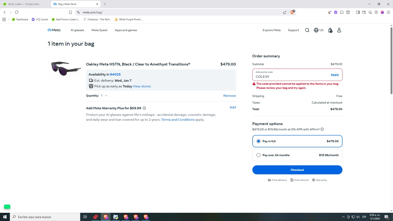393x221 pixels.
Task: Click the page vertical scrollbar
Action: point(391,60)
